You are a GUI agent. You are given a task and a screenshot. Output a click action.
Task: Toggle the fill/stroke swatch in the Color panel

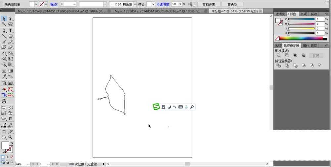pos(279,21)
